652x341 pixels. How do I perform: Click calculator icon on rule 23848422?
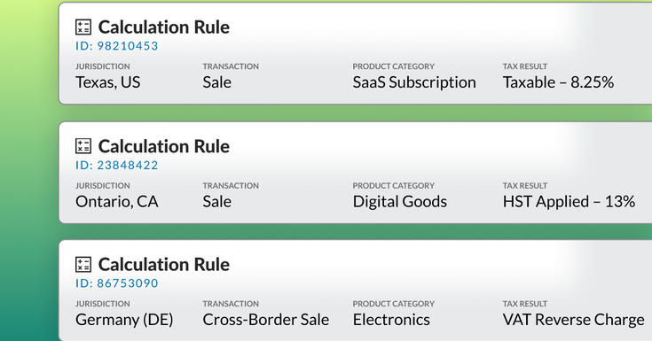[x=83, y=146]
